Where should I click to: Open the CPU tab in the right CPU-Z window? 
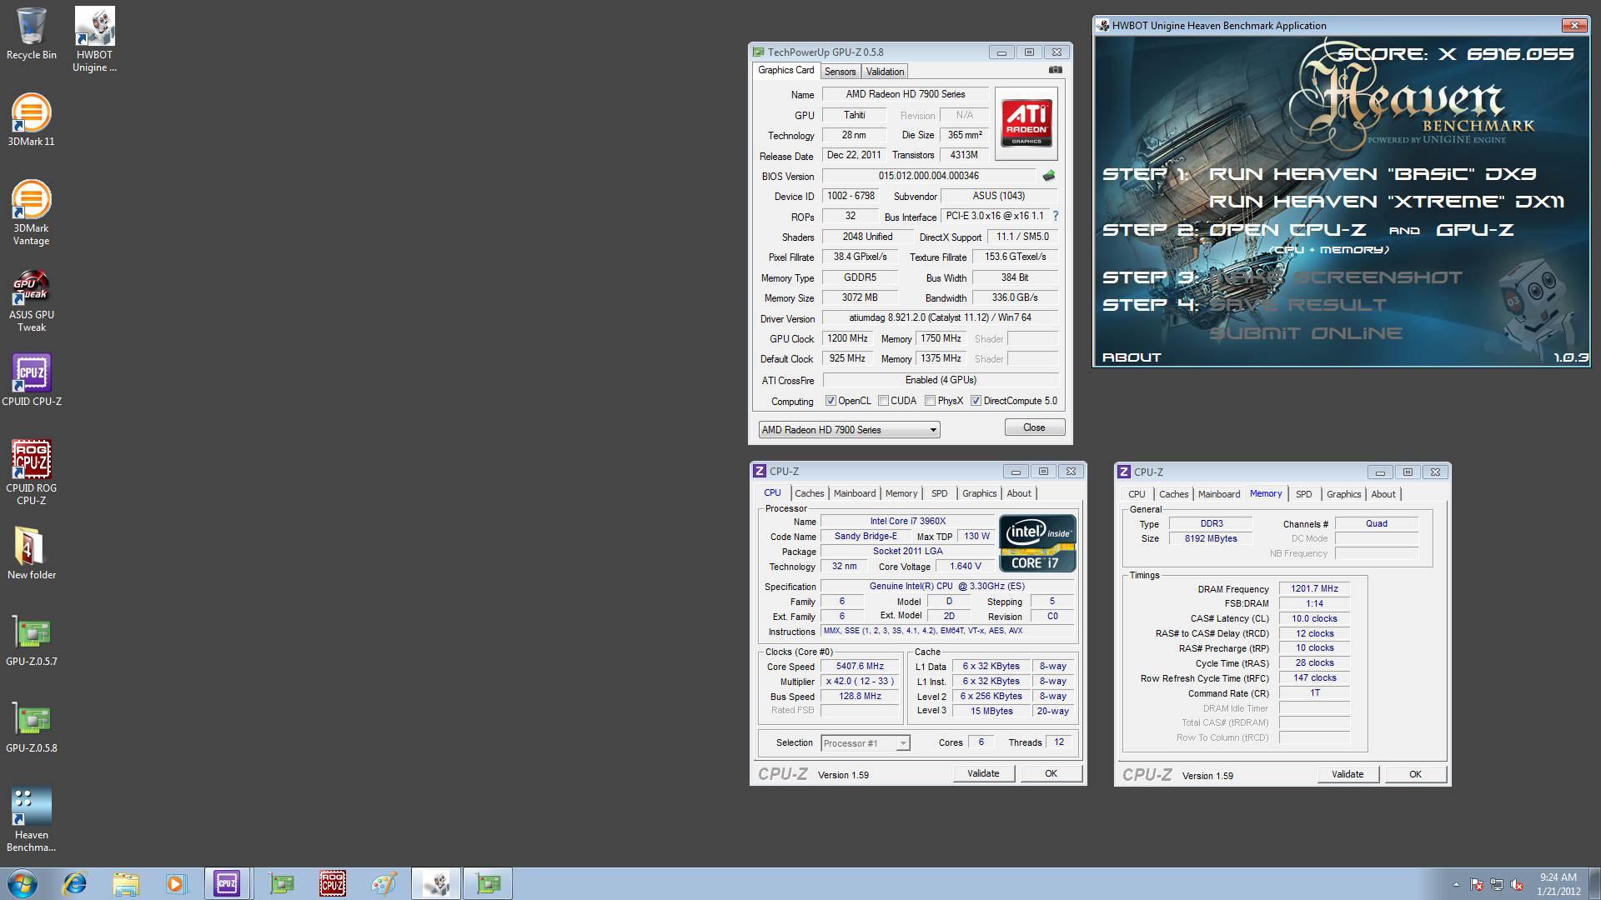click(x=1137, y=494)
